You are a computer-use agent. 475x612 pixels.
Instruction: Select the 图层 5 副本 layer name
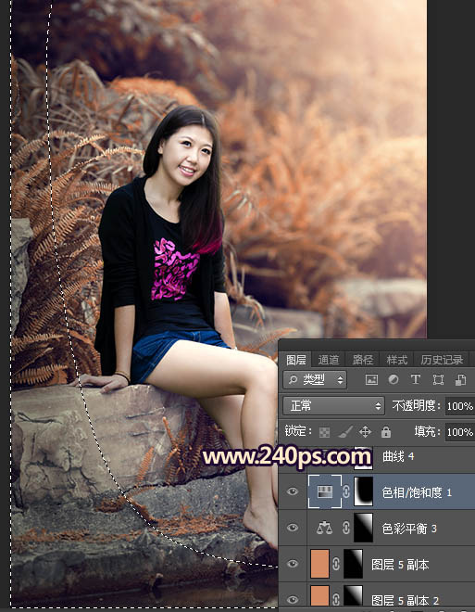400,565
